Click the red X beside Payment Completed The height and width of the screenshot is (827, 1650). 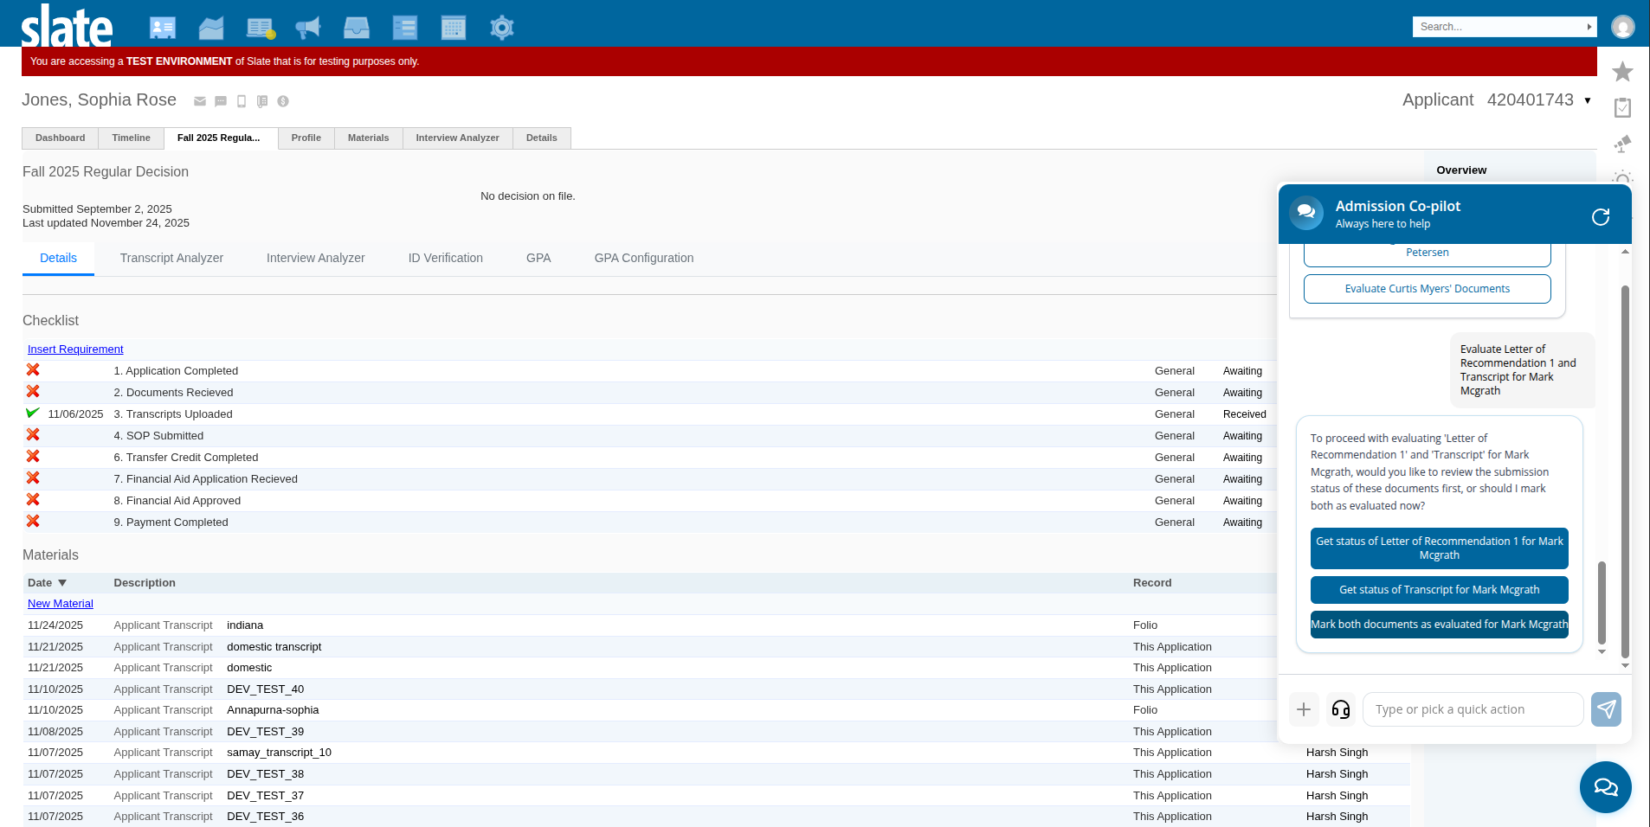pyautogui.click(x=33, y=522)
